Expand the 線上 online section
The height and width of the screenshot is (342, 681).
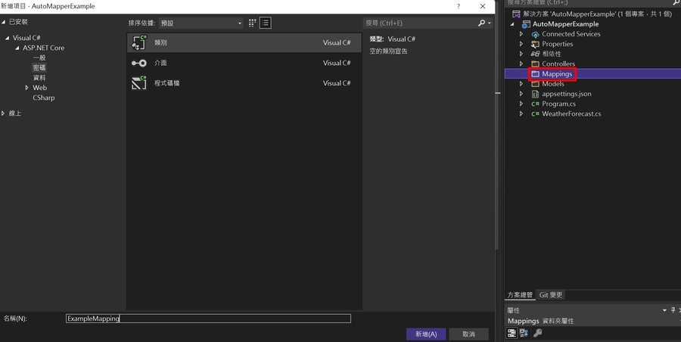pos(4,113)
